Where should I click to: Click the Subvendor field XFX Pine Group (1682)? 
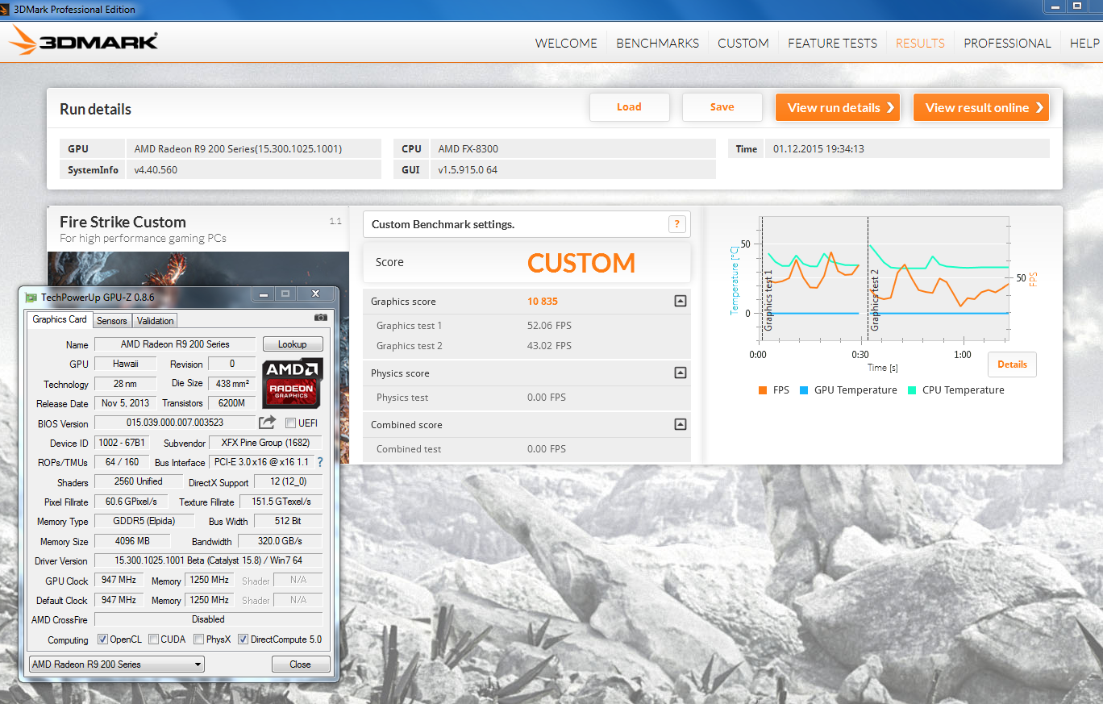[x=265, y=443]
